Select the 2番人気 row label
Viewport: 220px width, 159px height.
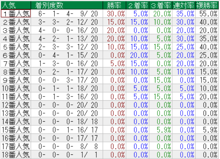click(x=16, y=22)
